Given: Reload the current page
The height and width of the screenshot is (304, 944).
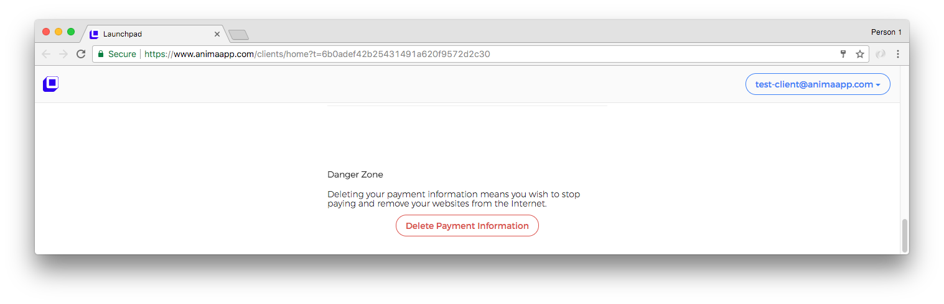Looking at the screenshot, I should tap(81, 54).
